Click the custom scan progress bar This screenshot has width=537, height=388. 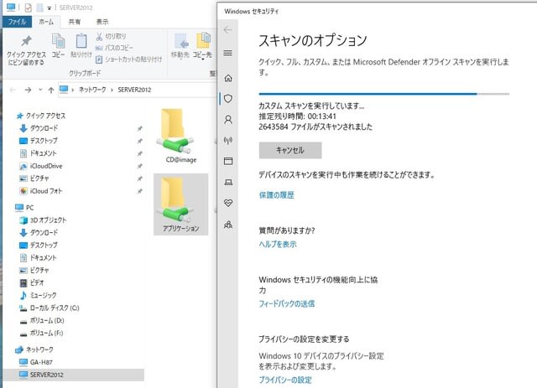click(x=384, y=93)
